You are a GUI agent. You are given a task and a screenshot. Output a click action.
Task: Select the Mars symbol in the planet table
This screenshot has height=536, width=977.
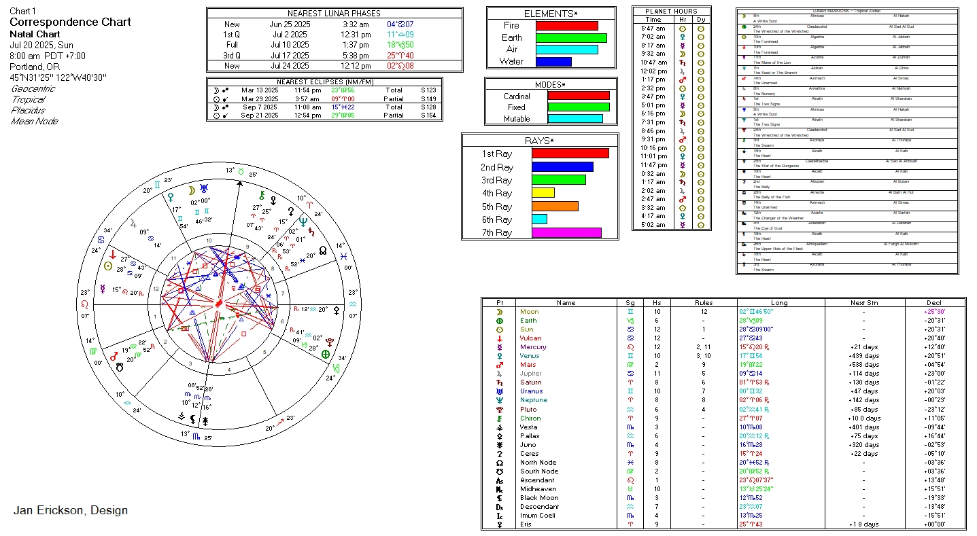(x=500, y=365)
